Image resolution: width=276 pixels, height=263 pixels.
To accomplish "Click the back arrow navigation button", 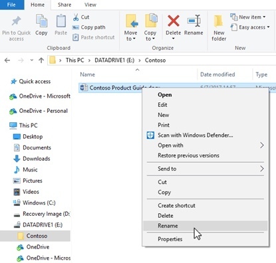I will pyautogui.click(x=7, y=60).
